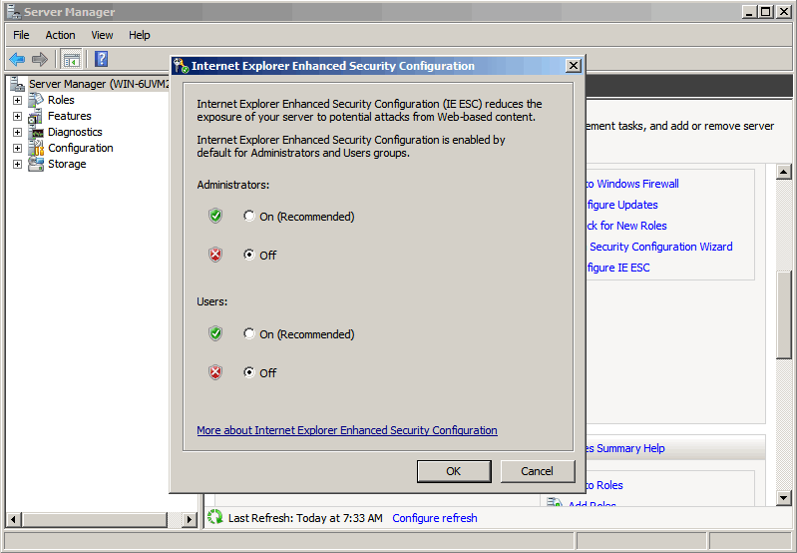Screen dimensions: 797x553
Task: Click the Configure Updates link
Action: [621, 205]
